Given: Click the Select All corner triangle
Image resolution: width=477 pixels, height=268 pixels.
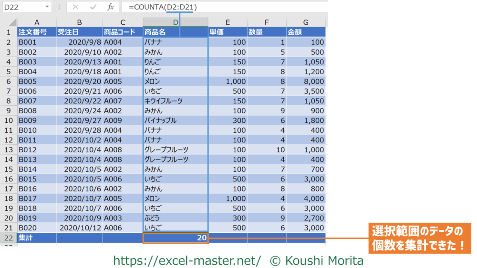Looking at the screenshot, I should [x=12, y=23].
